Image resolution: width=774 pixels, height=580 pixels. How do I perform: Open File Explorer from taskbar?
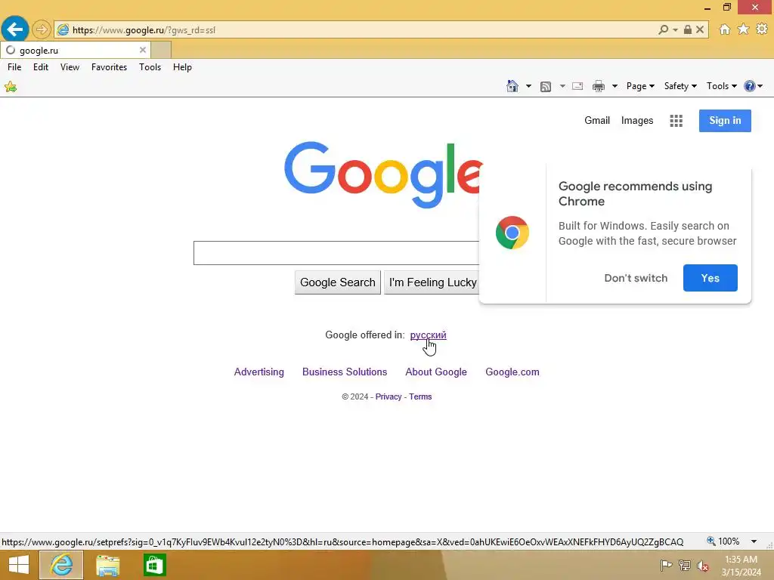[x=107, y=565]
